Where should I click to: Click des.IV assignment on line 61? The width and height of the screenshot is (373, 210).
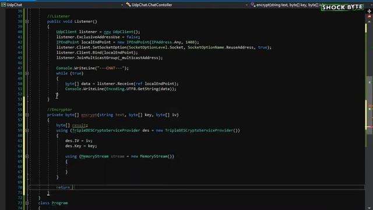click(79, 141)
